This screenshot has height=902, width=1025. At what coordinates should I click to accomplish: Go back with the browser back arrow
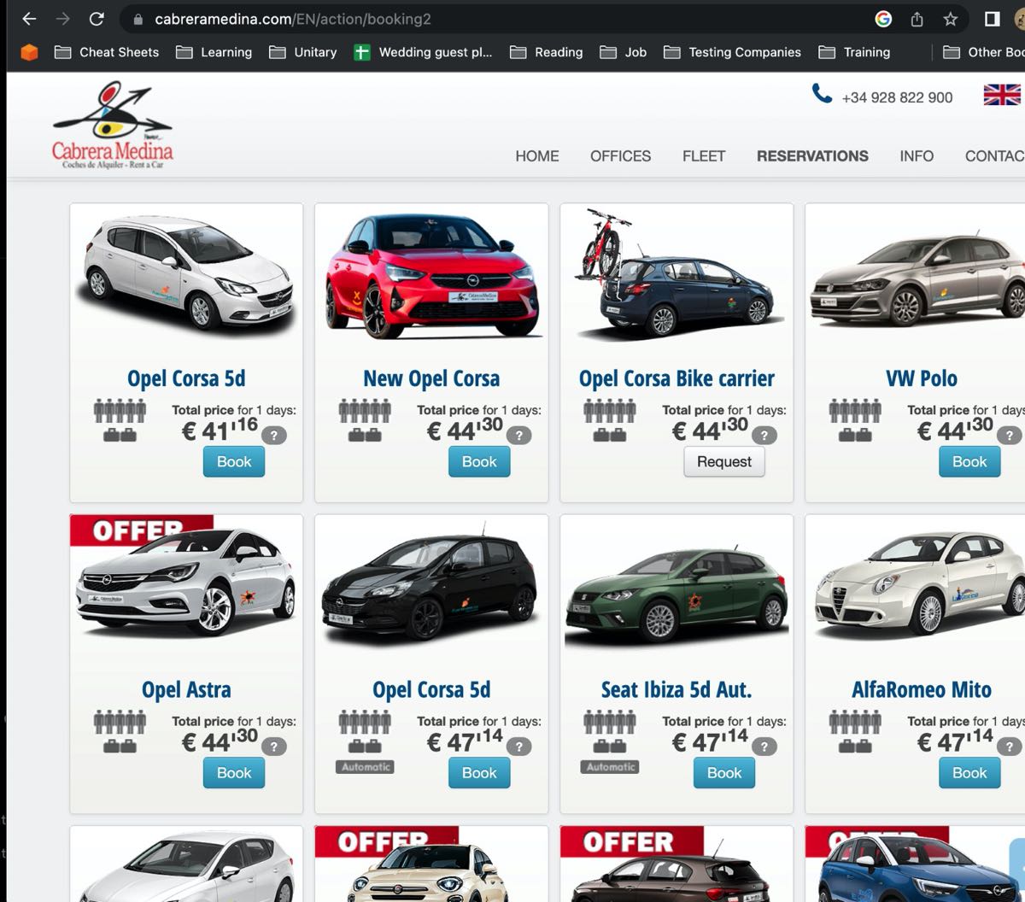(x=29, y=19)
